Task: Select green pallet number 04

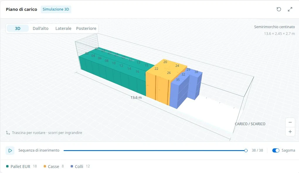Action: click(x=93, y=56)
